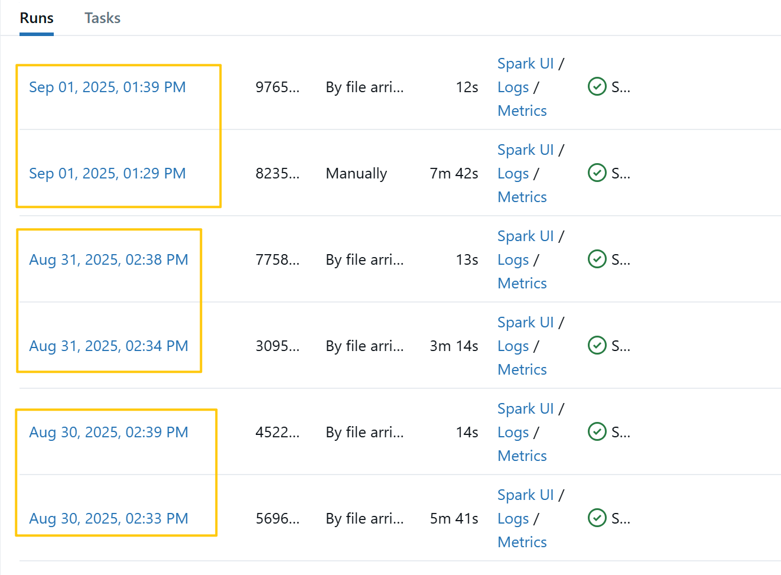Click status text S... in run 7758... row
This screenshot has width=781, height=575.
(621, 259)
